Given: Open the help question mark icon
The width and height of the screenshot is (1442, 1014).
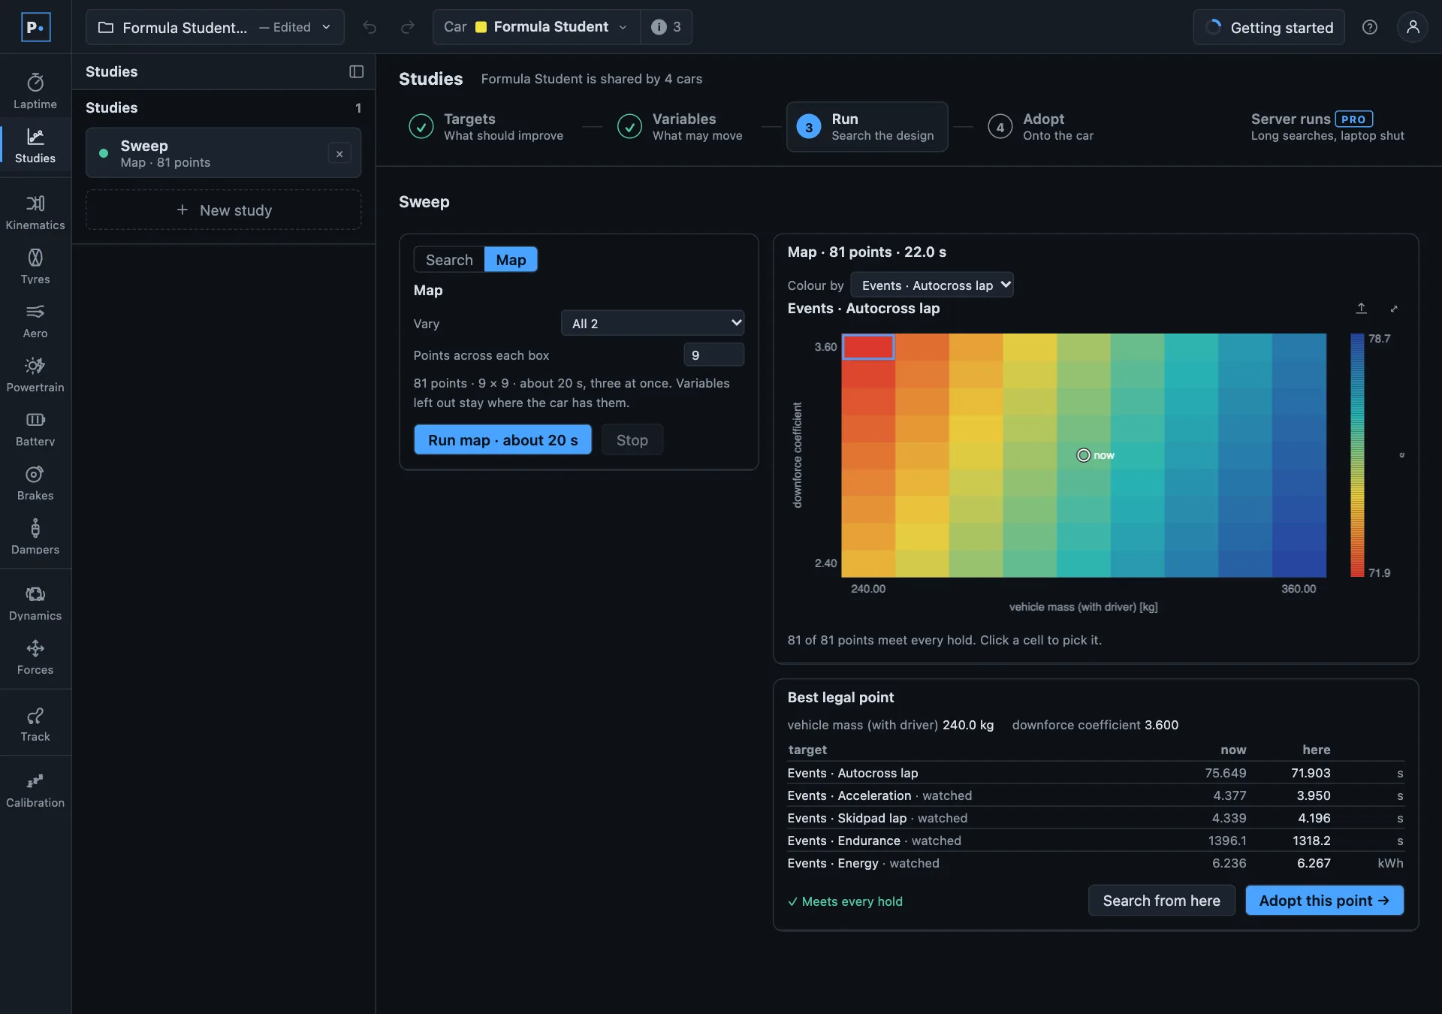Looking at the screenshot, I should (x=1370, y=27).
